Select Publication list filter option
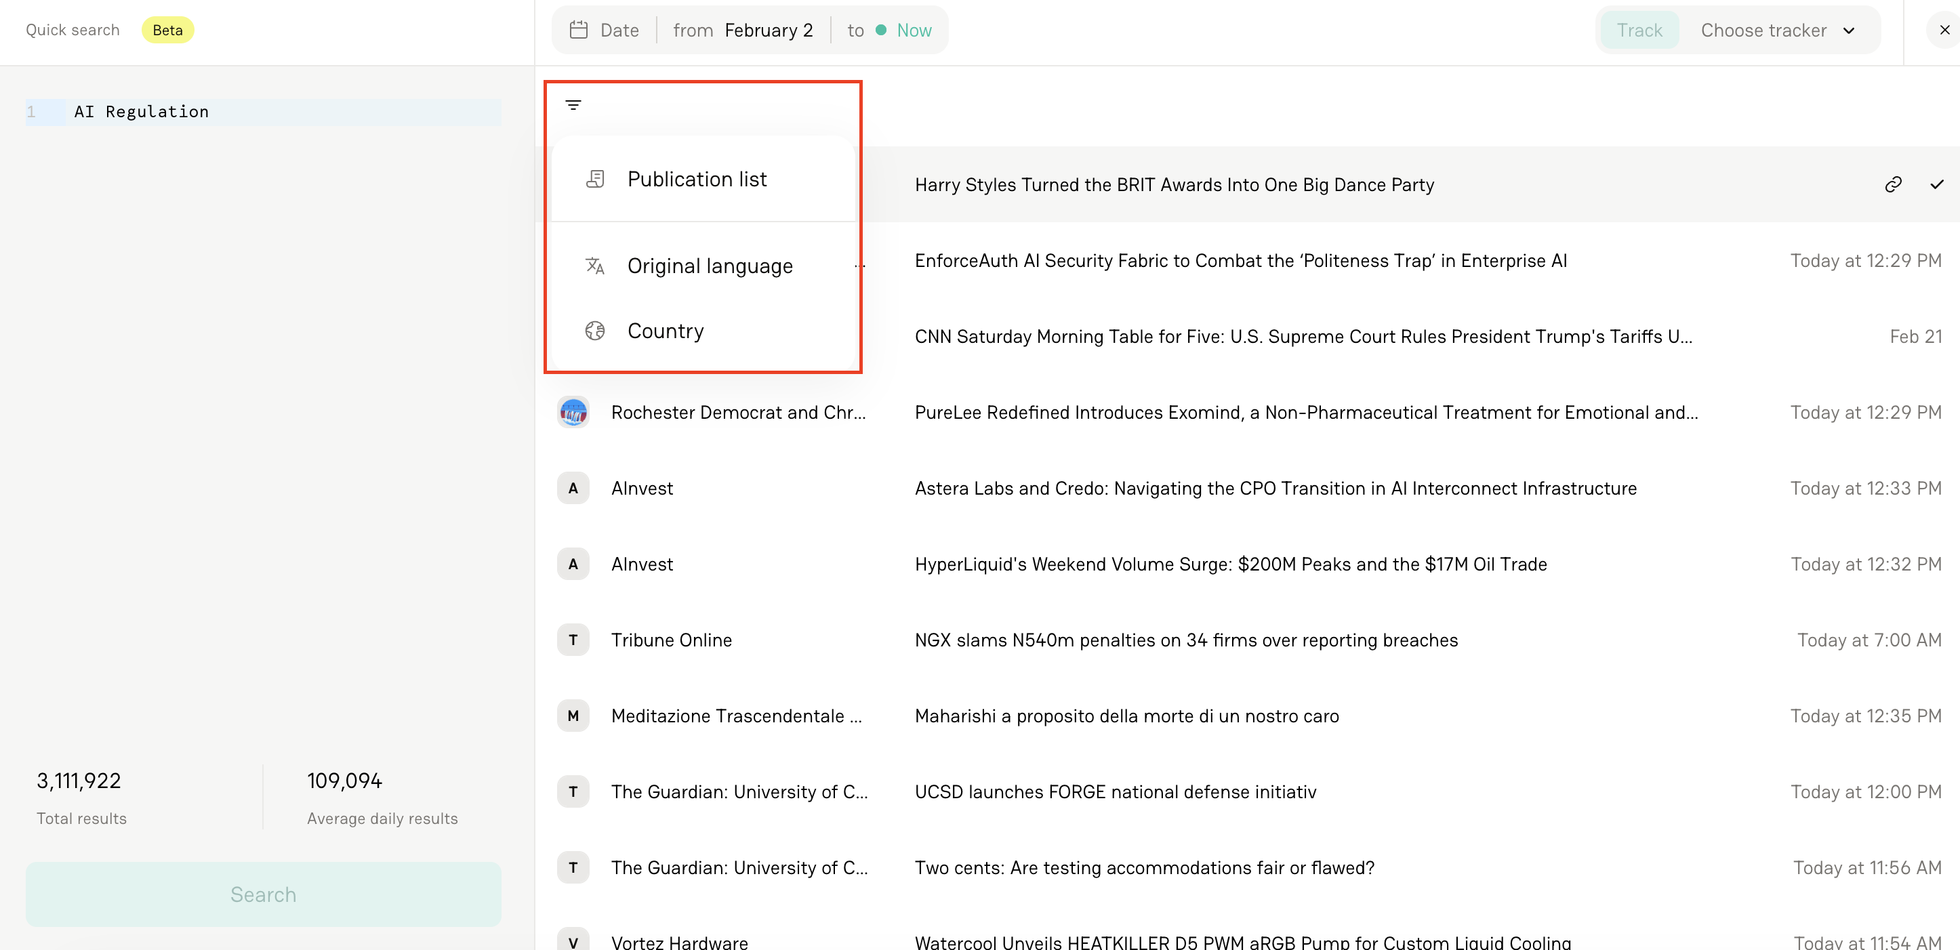1960x950 pixels. coord(696,180)
